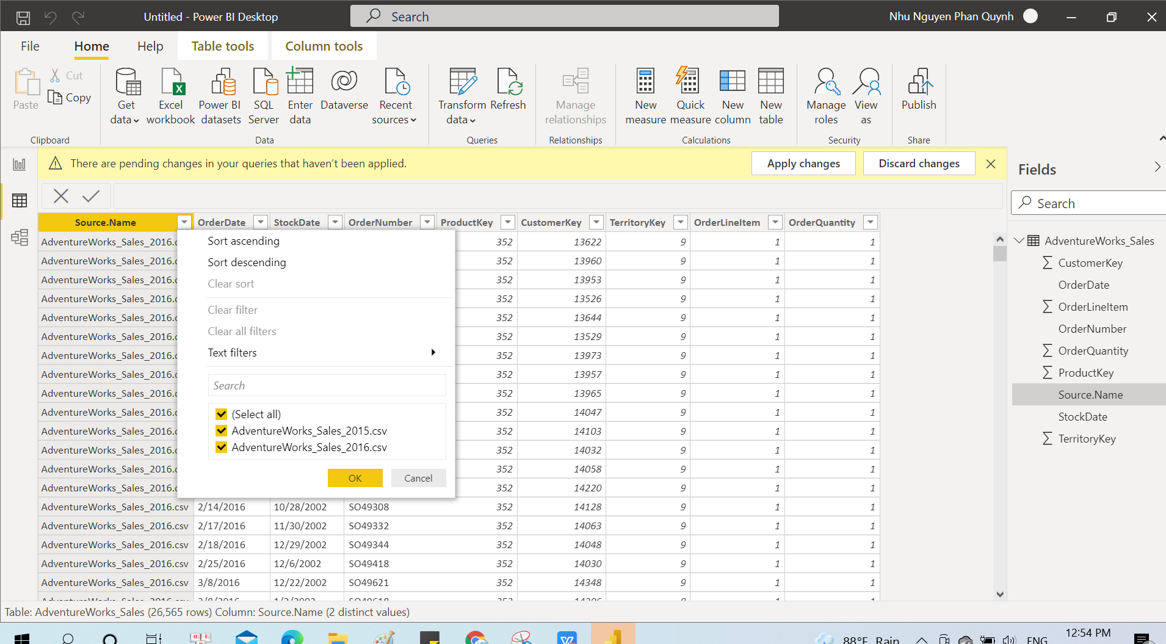Open OrderDate column filter dropdown
The height and width of the screenshot is (644, 1166).
coord(261,222)
